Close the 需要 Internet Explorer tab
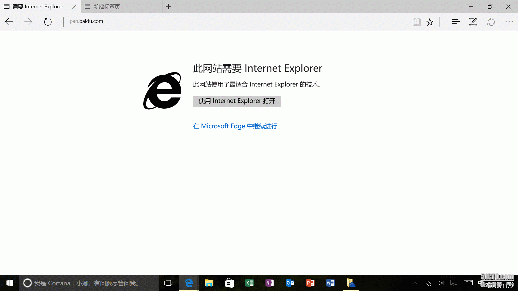The image size is (518, 291). point(74,7)
